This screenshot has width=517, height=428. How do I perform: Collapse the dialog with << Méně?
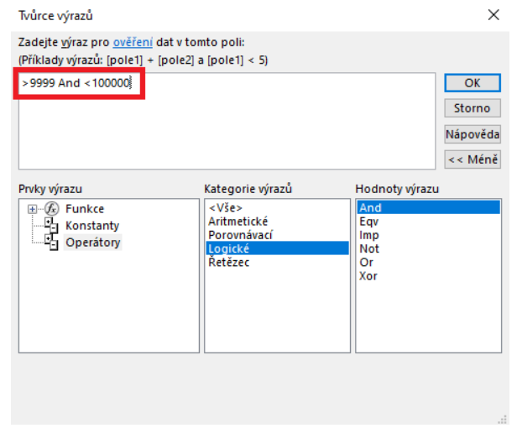click(x=472, y=159)
